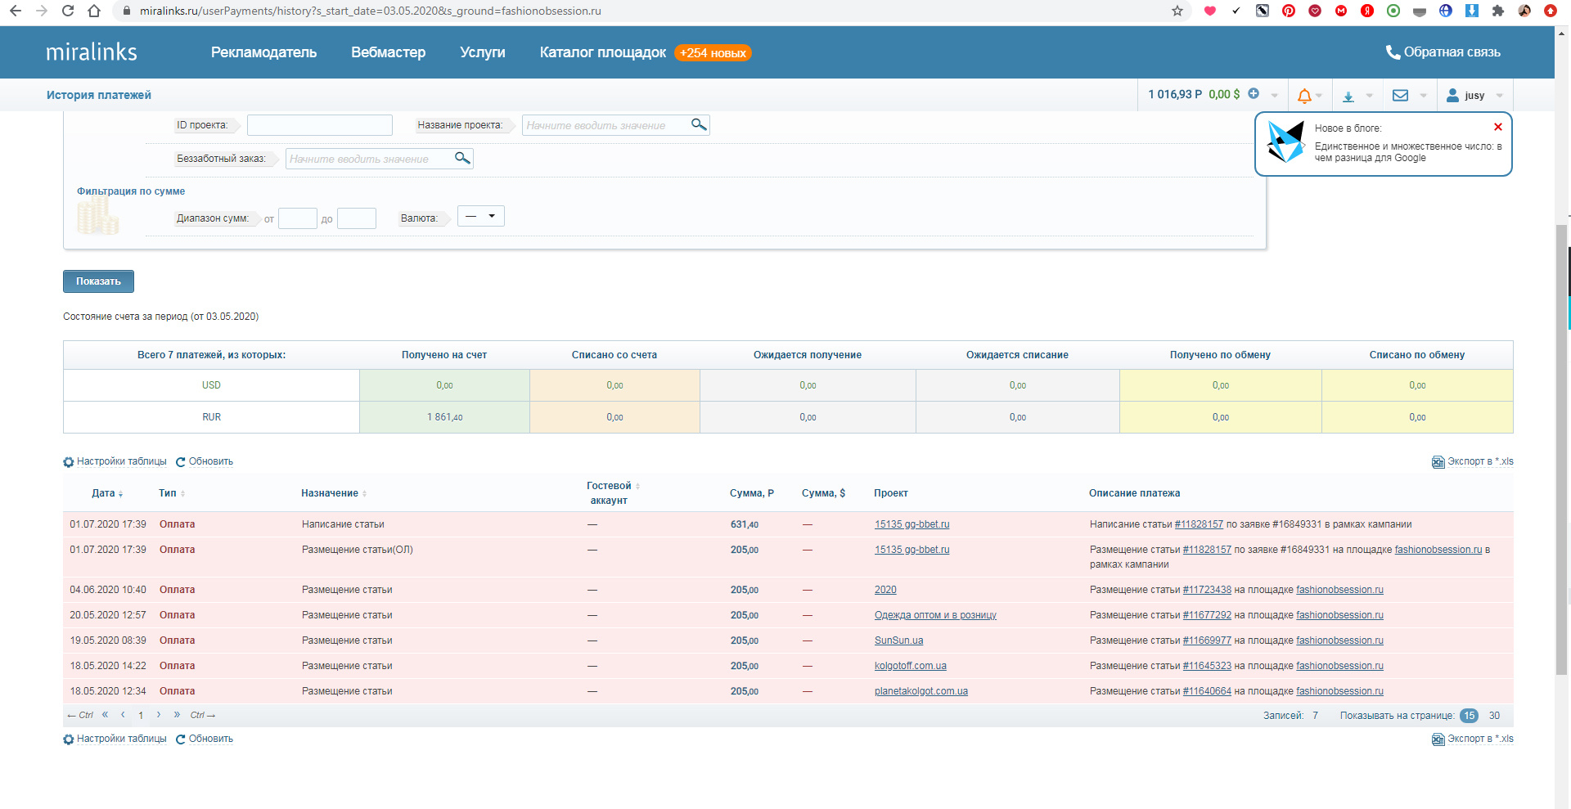Click the blue download arrow icon
Image resolution: width=1571 pixels, height=809 pixels.
coord(1348,97)
